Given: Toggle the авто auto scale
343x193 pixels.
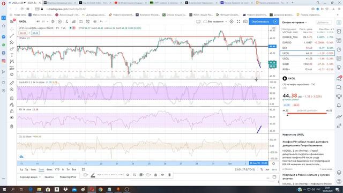Looking at the screenshot, I should (x=274, y=169).
